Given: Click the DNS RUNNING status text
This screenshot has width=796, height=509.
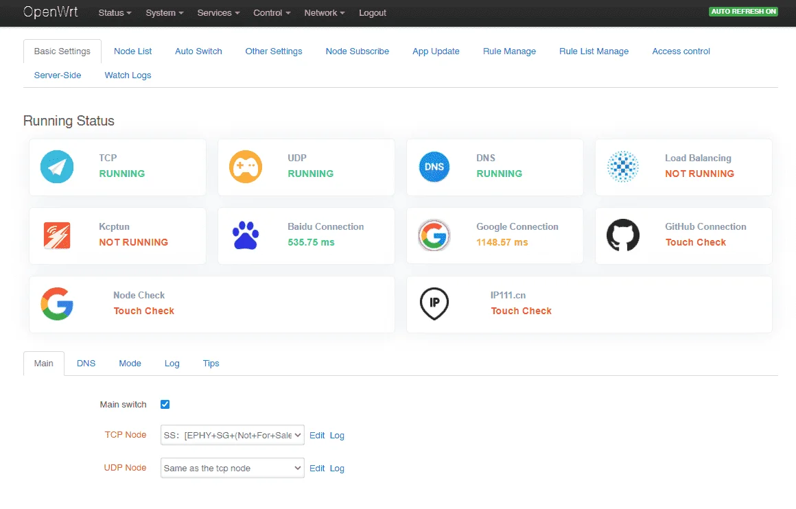Looking at the screenshot, I should coord(499,174).
